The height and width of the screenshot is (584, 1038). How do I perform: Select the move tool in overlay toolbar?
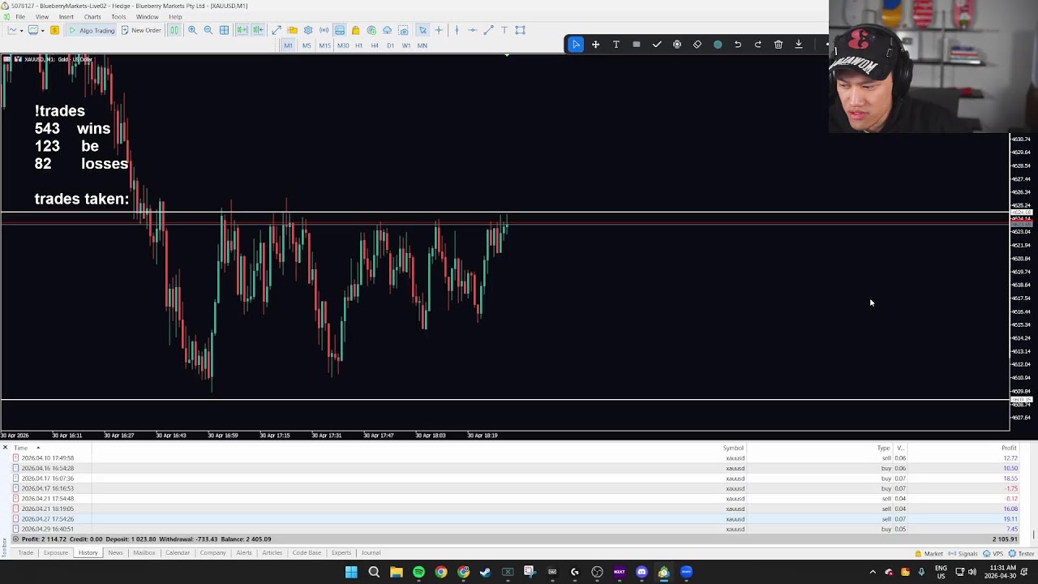coord(596,44)
